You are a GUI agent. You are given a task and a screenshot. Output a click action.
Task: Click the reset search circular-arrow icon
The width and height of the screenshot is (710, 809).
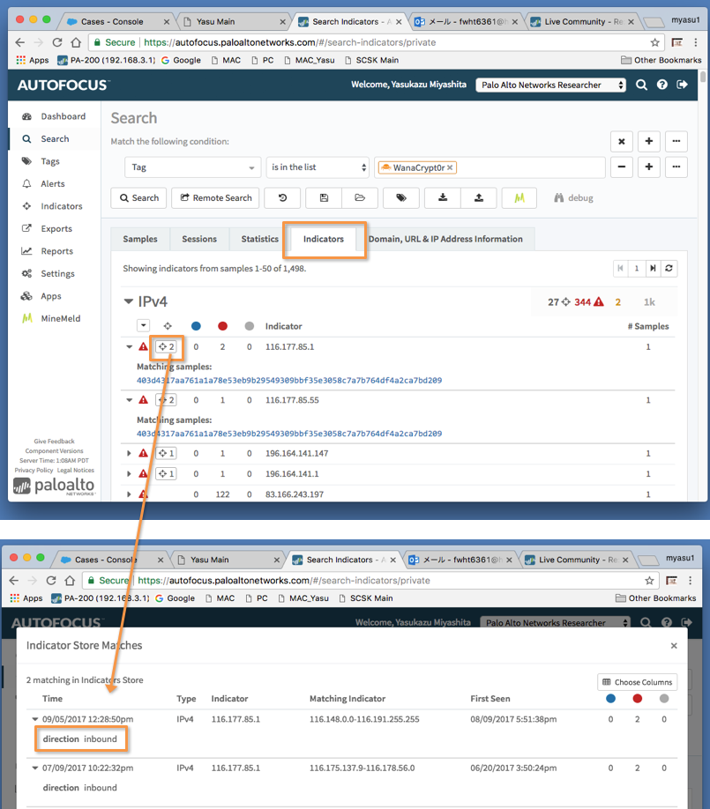point(282,197)
